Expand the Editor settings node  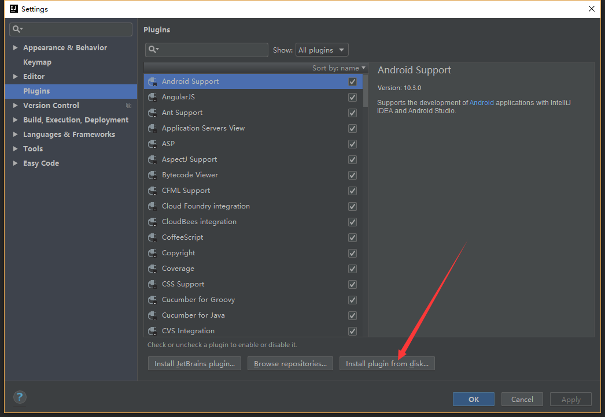click(15, 77)
